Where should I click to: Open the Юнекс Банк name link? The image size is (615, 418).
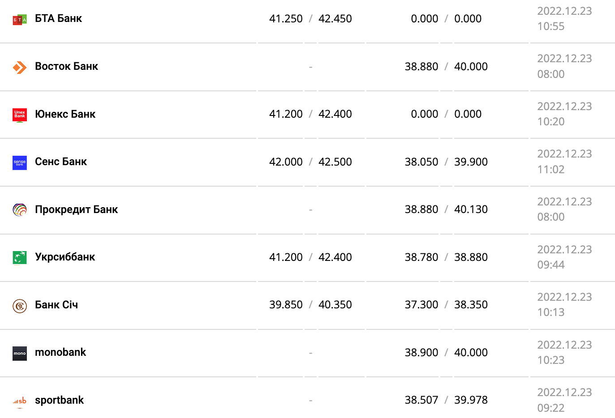coord(65,114)
